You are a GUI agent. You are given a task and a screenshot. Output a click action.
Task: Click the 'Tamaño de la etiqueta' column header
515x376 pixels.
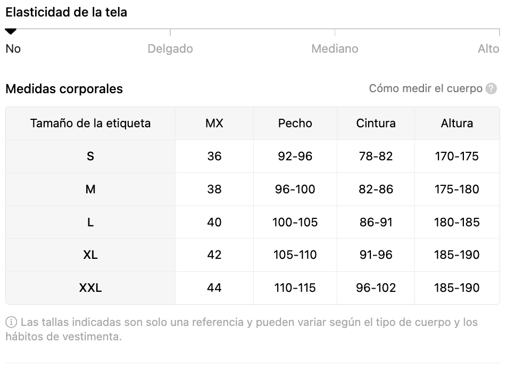[x=90, y=123]
